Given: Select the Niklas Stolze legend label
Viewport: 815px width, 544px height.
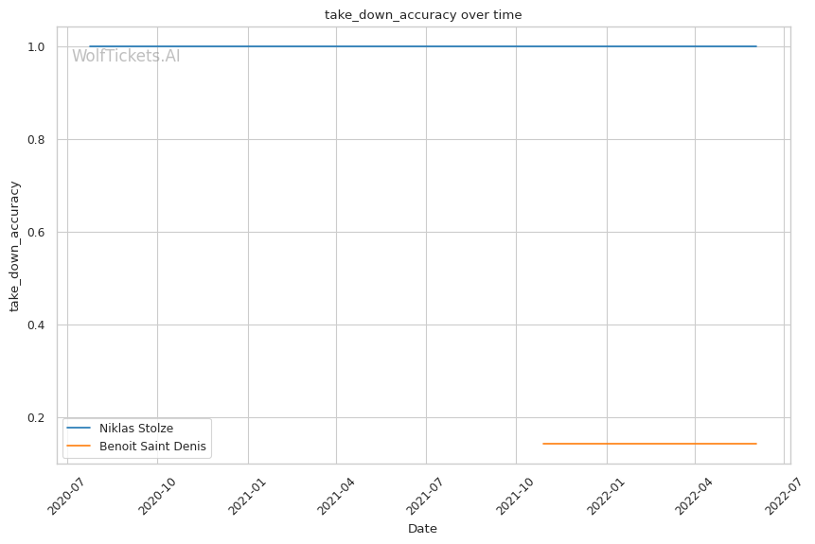Looking at the screenshot, I should (x=135, y=429).
